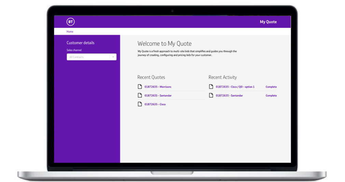Image resolution: width=345 pixels, height=182 pixels.
Task: Click Complete status for Cisco / QO activity
Action: coord(271,87)
